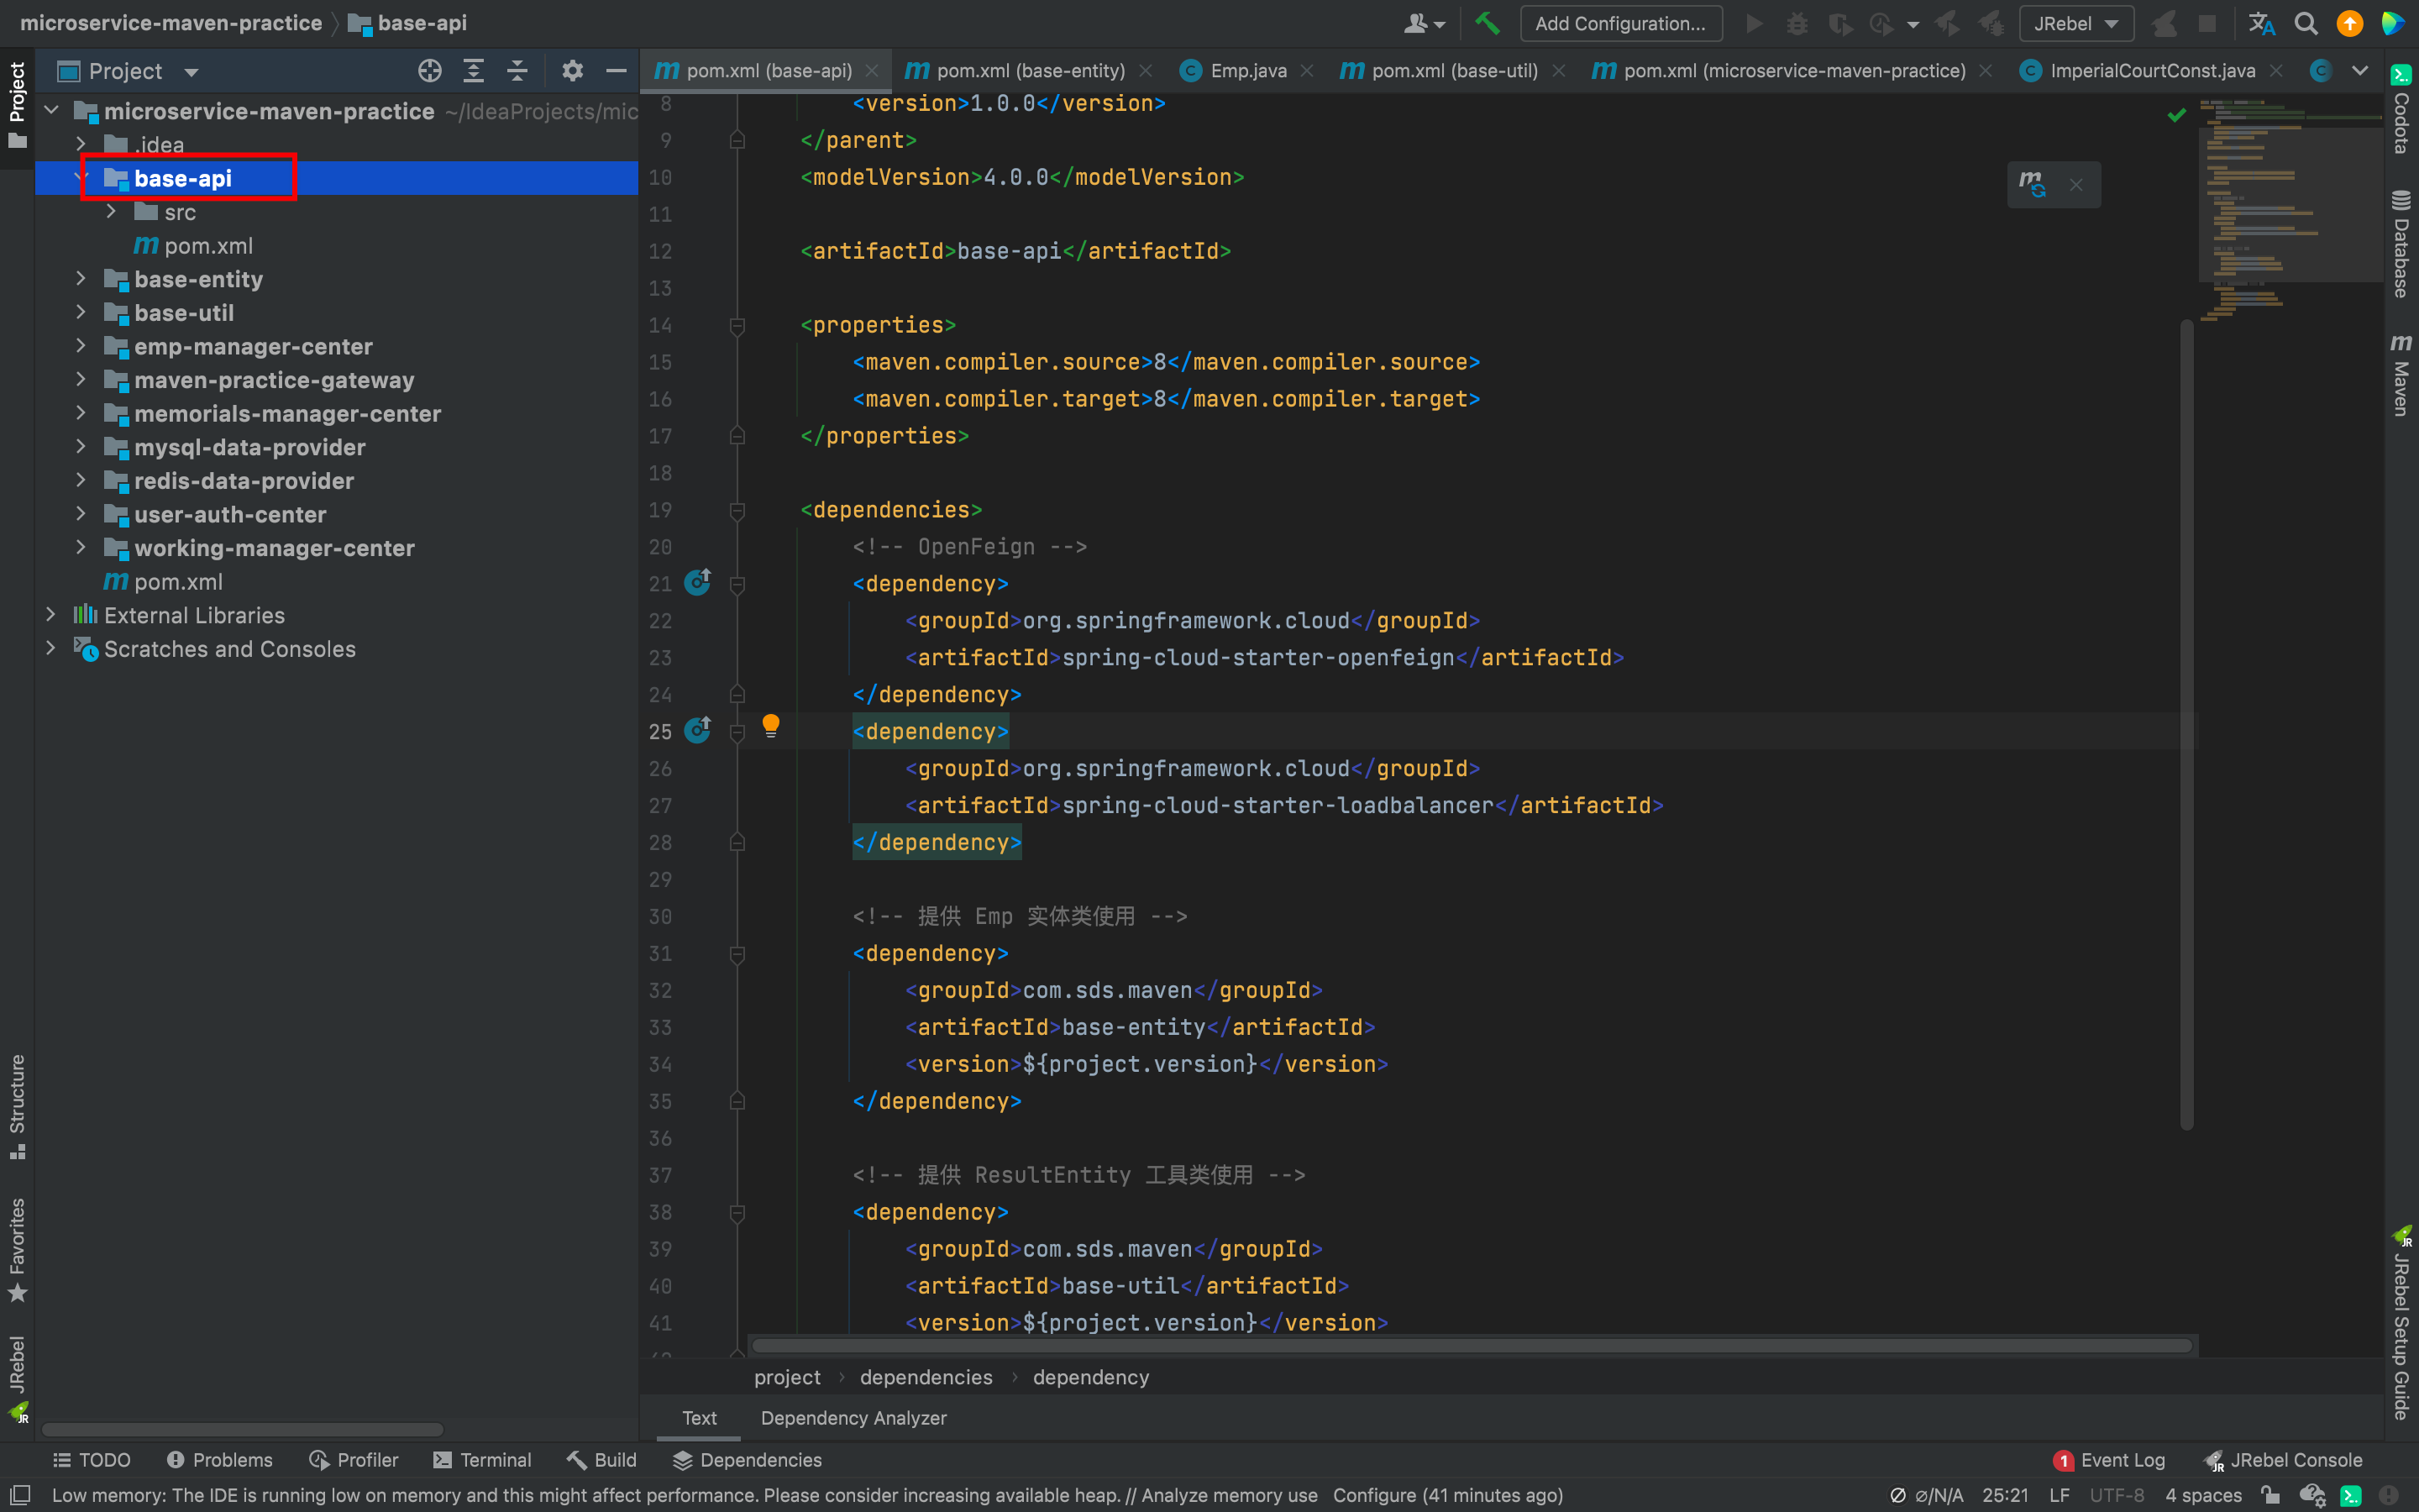Screen dimensions: 2419x1512
Task: Open Event Log tool window
Action: pos(2110,1460)
